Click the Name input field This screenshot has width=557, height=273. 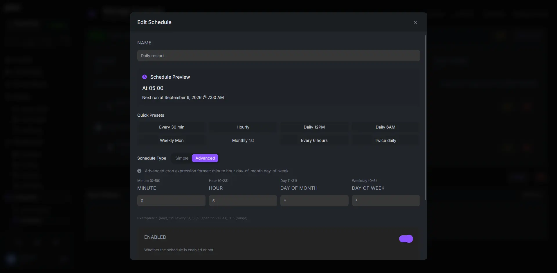coord(278,56)
